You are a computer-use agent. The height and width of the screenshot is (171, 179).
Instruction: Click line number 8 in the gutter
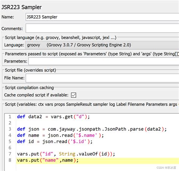click(10, 160)
